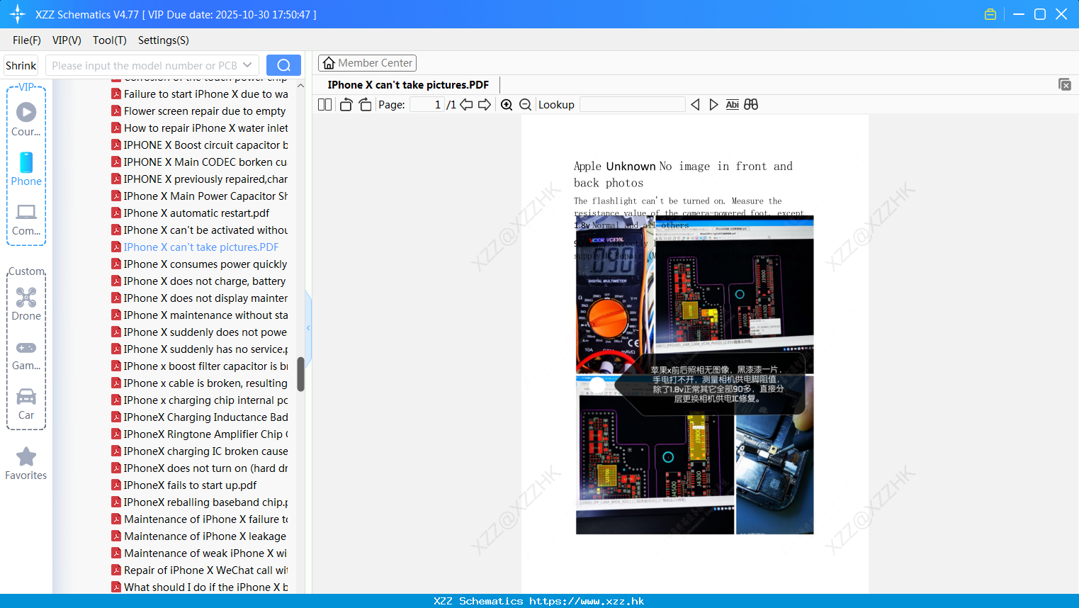Select "IPhone X does not display" file

coord(200,298)
